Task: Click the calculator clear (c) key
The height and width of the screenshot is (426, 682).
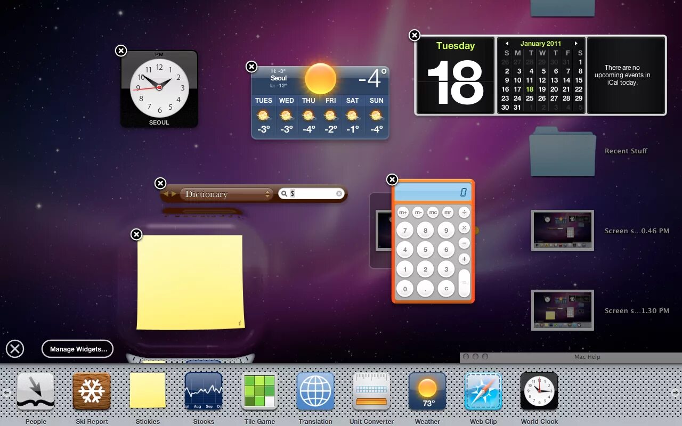Action: point(446,289)
